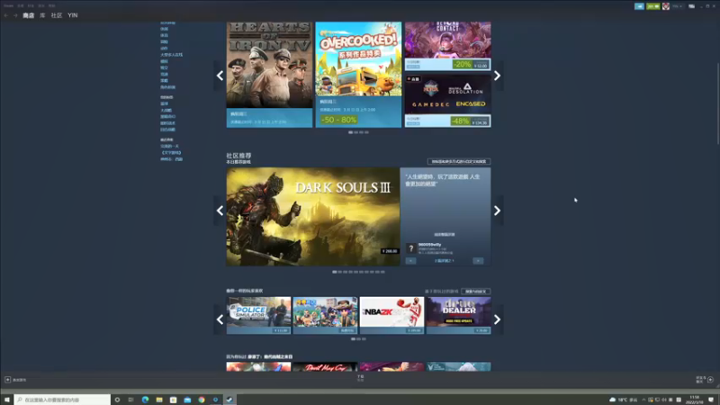720x405 pixels.
Task: Open weather widget showing 18°C
Action: click(x=624, y=400)
